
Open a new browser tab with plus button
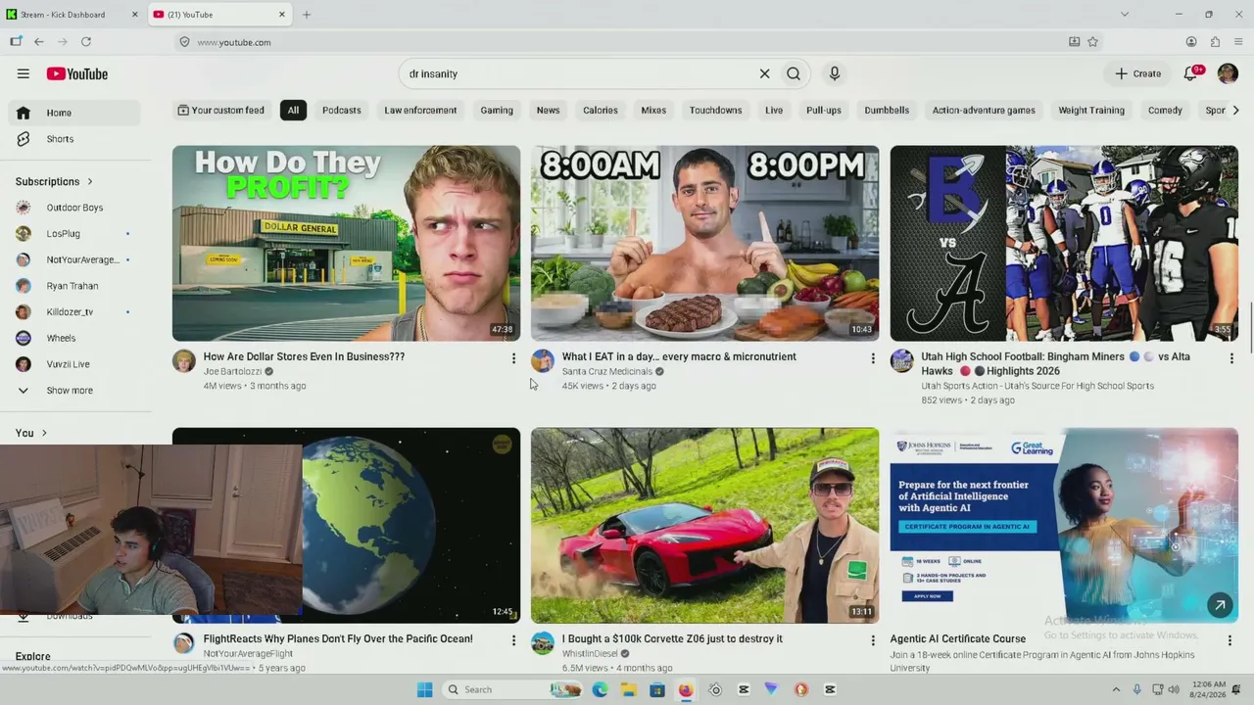[x=307, y=15]
